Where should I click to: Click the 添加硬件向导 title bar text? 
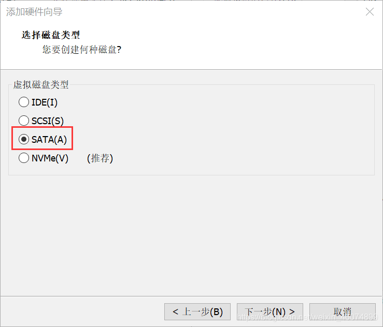[x=34, y=12]
